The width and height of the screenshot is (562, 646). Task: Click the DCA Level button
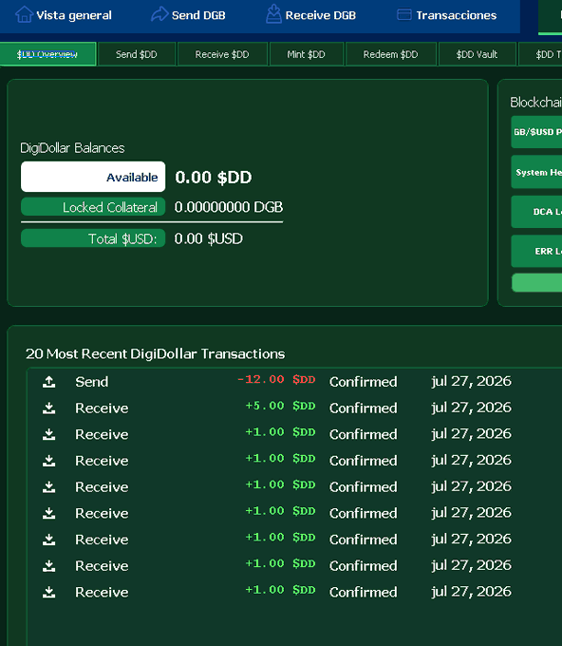click(x=536, y=212)
